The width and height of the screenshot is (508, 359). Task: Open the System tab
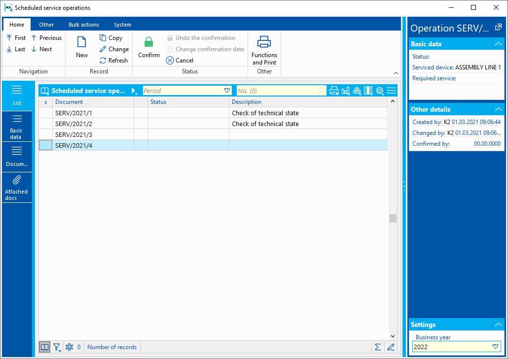[x=122, y=25]
